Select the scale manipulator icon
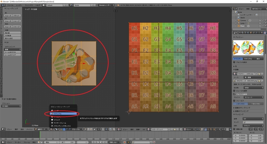 (69, 129)
